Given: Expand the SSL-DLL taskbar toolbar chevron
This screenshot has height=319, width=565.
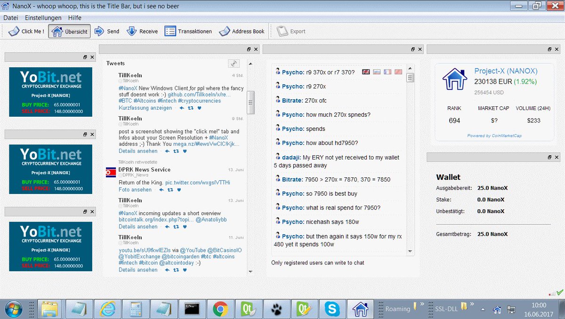Looking at the screenshot, I should tap(473, 304).
